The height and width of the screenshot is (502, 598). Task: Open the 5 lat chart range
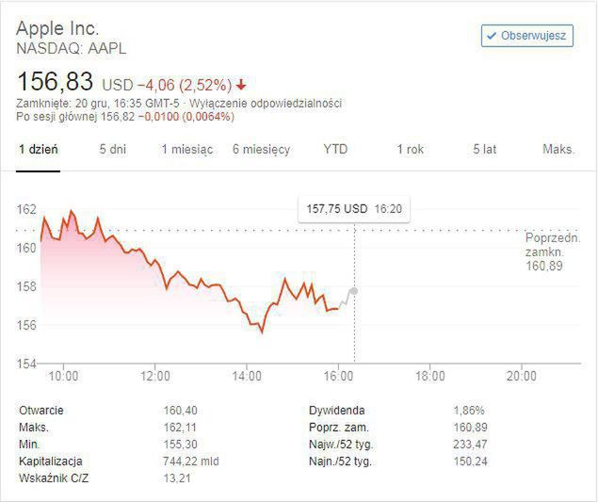(x=484, y=150)
